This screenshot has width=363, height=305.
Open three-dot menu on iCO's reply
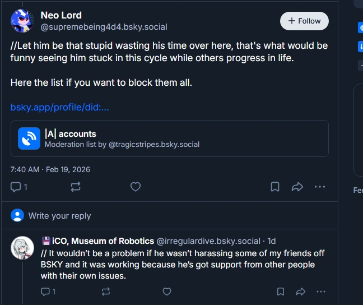pyautogui.click(x=320, y=292)
